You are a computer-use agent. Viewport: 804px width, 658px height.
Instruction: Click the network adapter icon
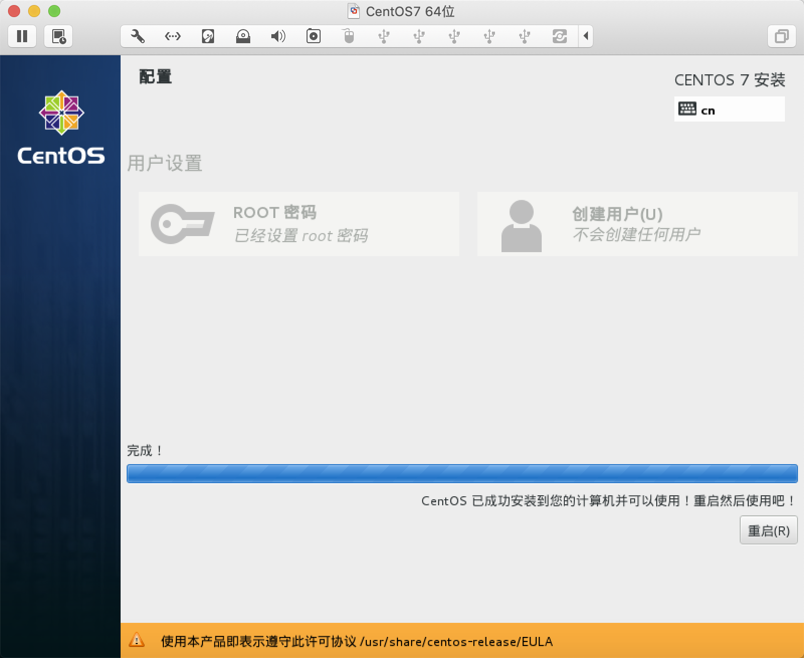click(173, 36)
